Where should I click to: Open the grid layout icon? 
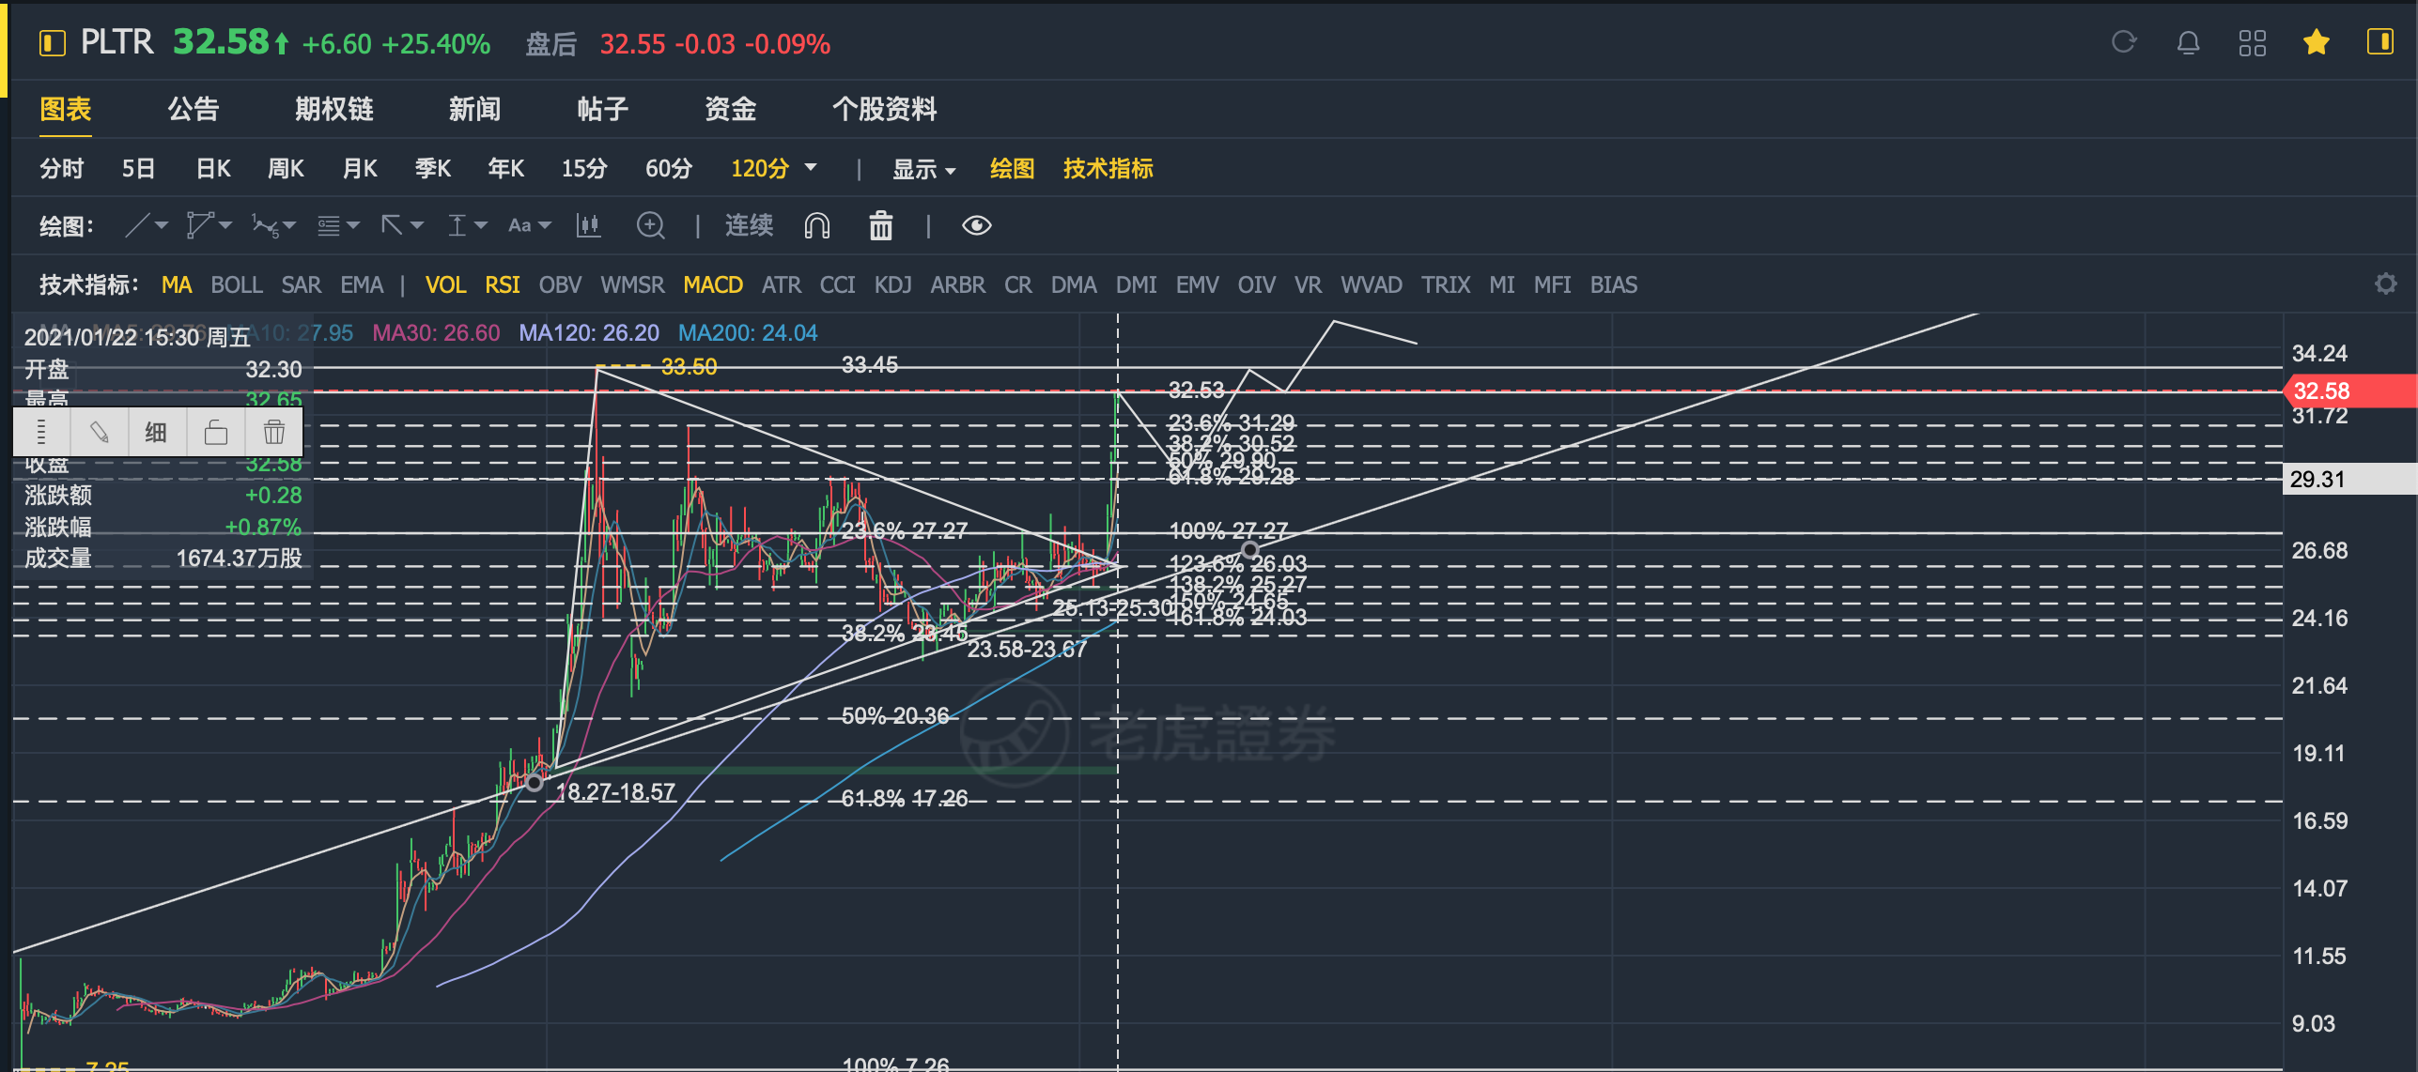[x=2252, y=43]
